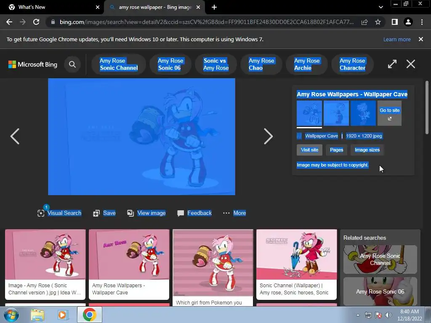Open the volume control in tray
This screenshot has height=323, width=431.
click(x=388, y=315)
